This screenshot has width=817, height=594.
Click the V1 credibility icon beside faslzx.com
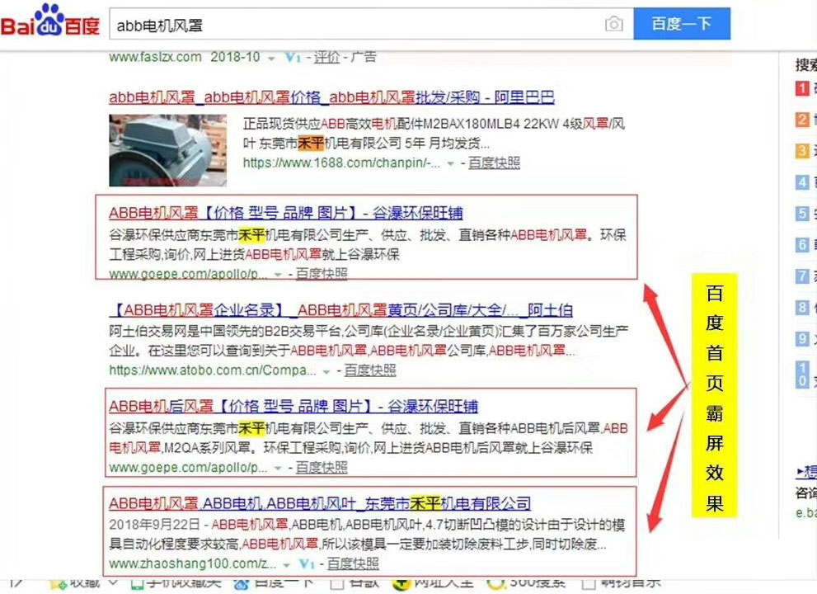pyautogui.click(x=292, y=57)
